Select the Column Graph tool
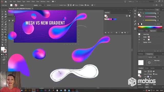Screen dimensions: 164x92 coord(6,40)
